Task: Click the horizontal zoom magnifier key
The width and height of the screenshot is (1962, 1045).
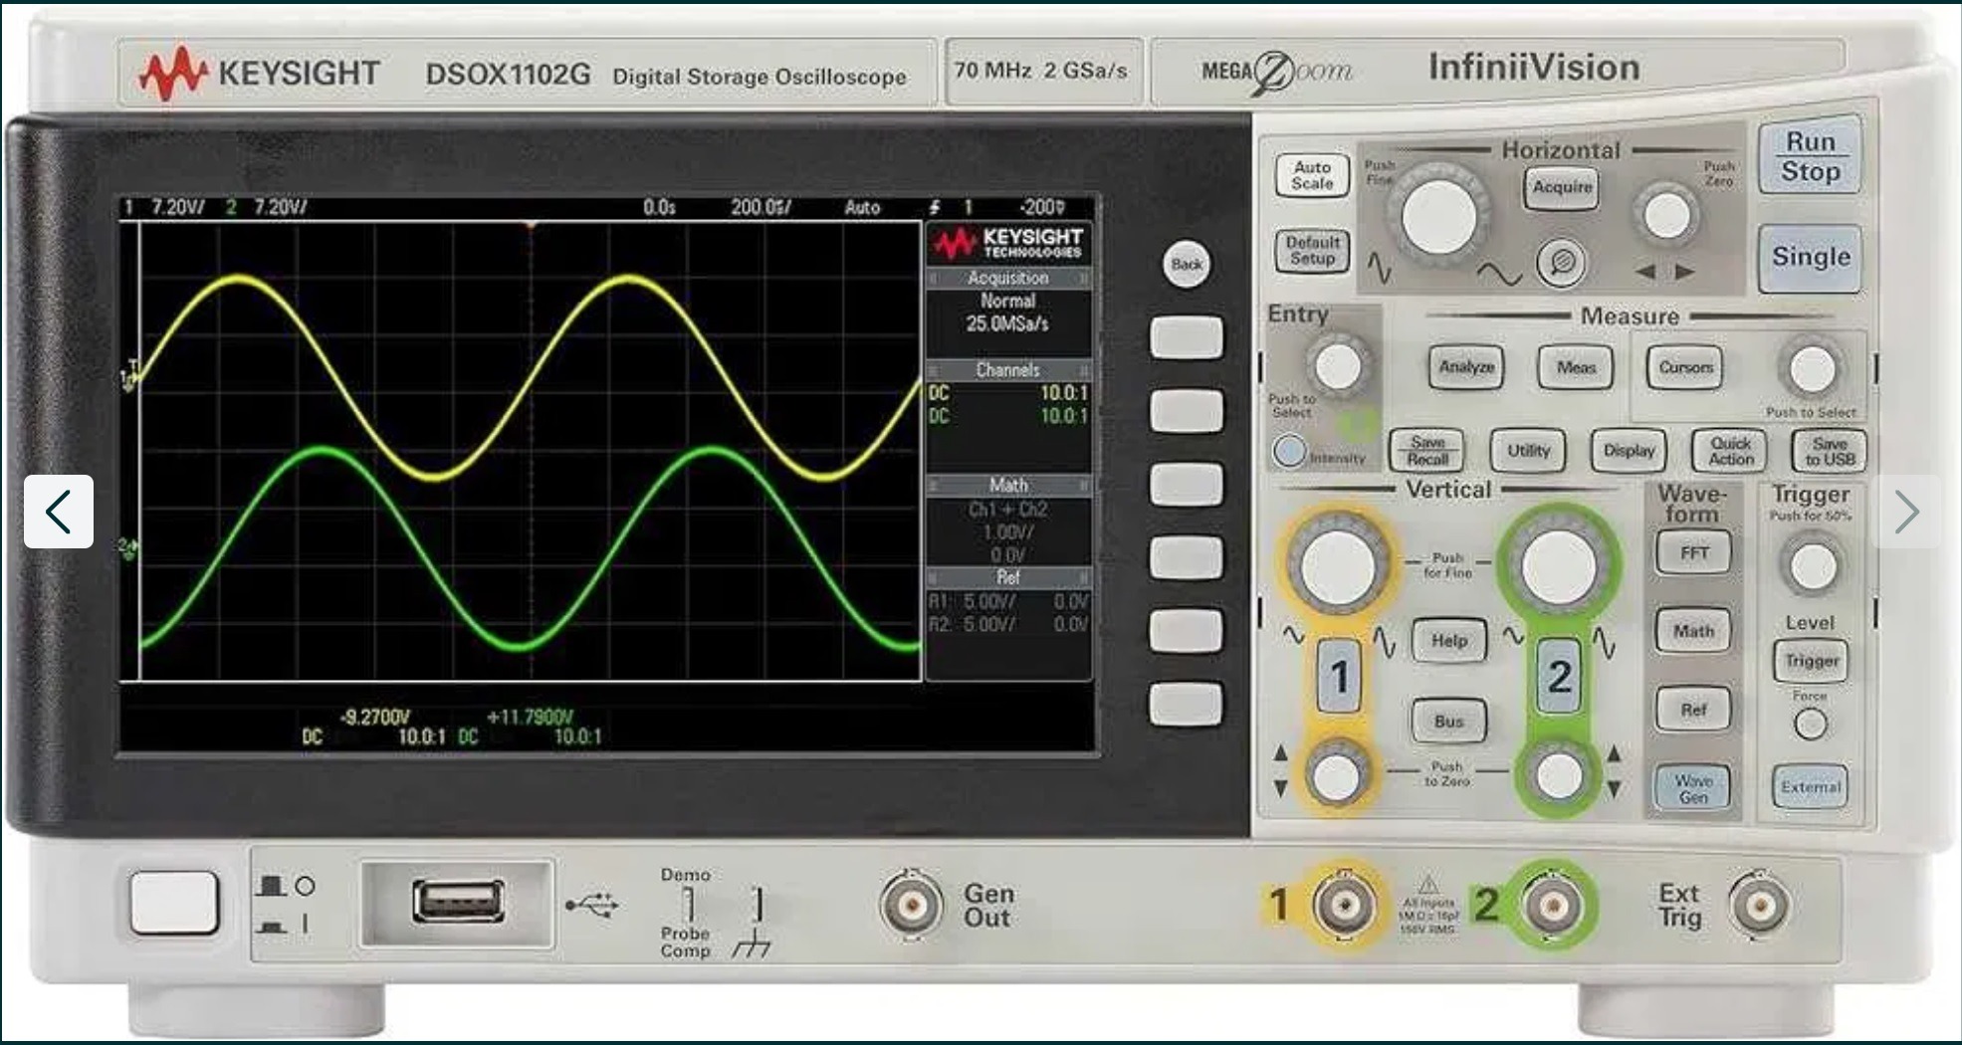Action: pyautogui.click(x=1562, y=262)
